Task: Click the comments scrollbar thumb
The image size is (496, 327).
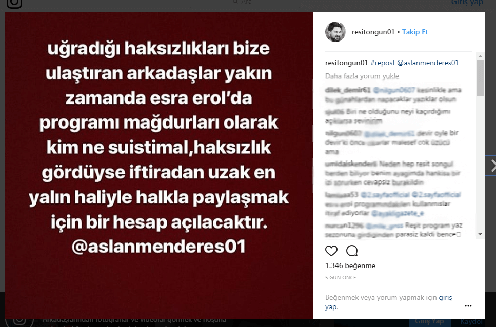Action: [480, 78]
